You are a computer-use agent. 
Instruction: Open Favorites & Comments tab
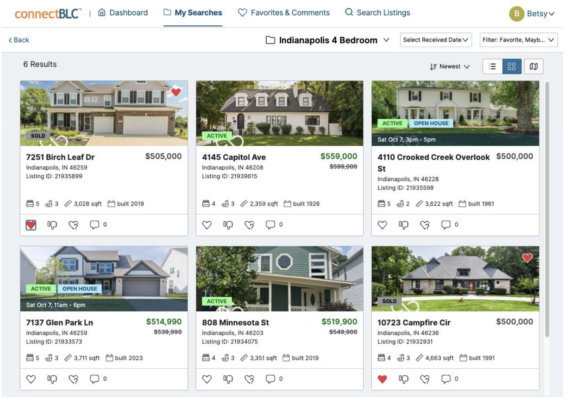click(x=284, y=12)
